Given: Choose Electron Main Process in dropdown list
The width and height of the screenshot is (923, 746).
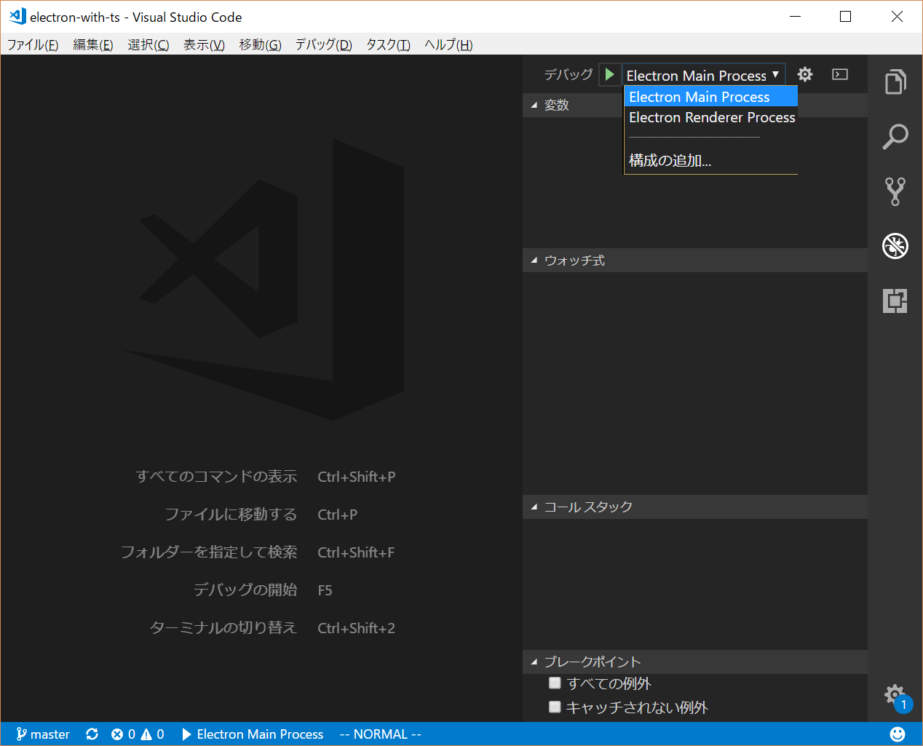Looking at the screenshot, I should [710, 97].
